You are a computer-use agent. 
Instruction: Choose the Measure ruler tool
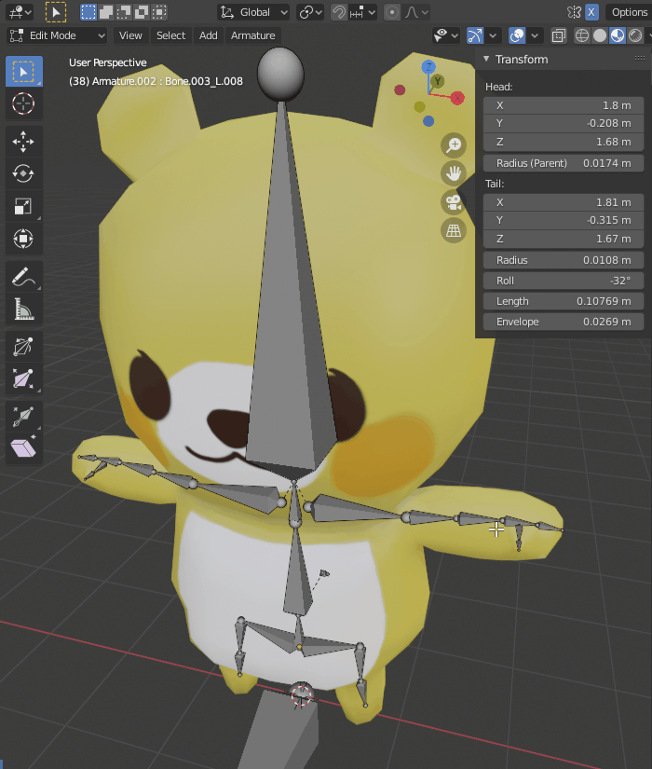click(x=23, y=309)
